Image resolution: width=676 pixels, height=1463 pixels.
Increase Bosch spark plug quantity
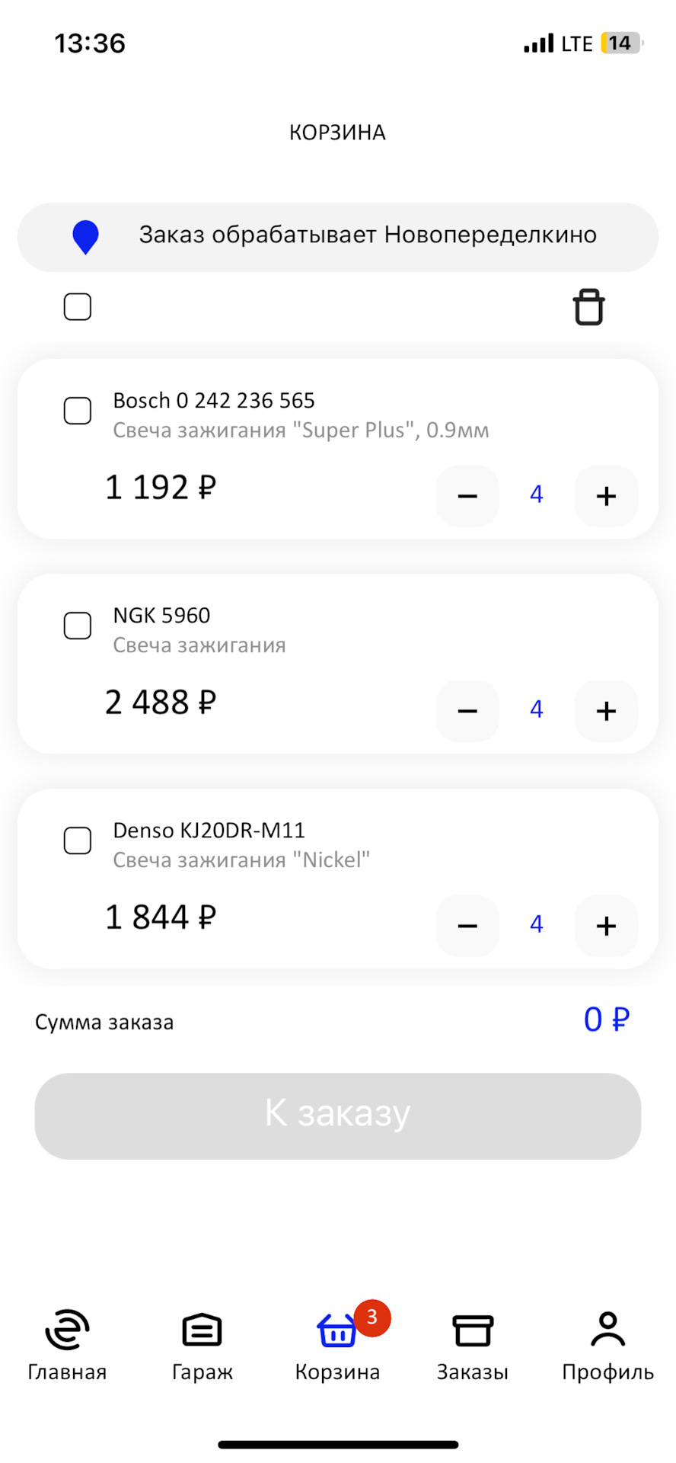pyautogui.click(x=606, y=496)
